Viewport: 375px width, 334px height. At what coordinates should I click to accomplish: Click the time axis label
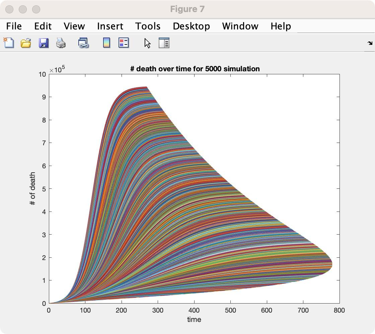(x=194, y=320)
